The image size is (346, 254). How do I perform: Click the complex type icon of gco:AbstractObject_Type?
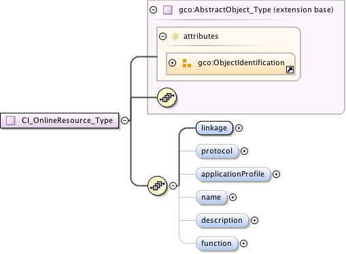(168, 10)
